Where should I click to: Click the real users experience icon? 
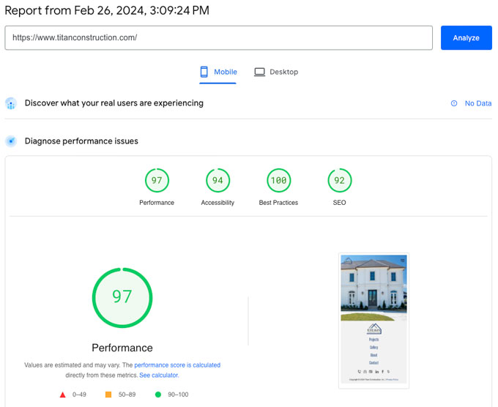click(x=11, y=103)
